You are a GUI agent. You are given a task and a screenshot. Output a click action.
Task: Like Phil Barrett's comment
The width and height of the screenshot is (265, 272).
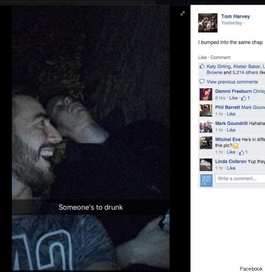point(231,114)
